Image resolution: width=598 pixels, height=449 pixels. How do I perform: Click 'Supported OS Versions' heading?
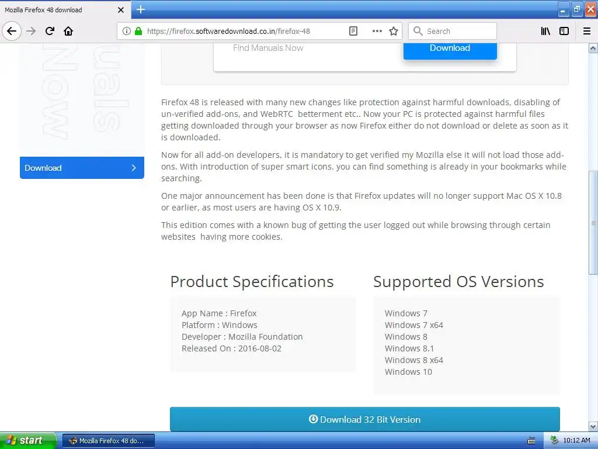click(x=458, y=281)
